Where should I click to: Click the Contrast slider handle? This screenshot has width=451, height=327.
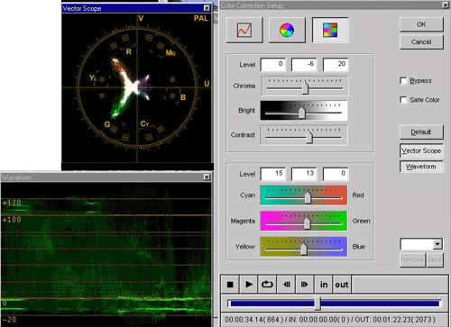(x=309, y=137)
